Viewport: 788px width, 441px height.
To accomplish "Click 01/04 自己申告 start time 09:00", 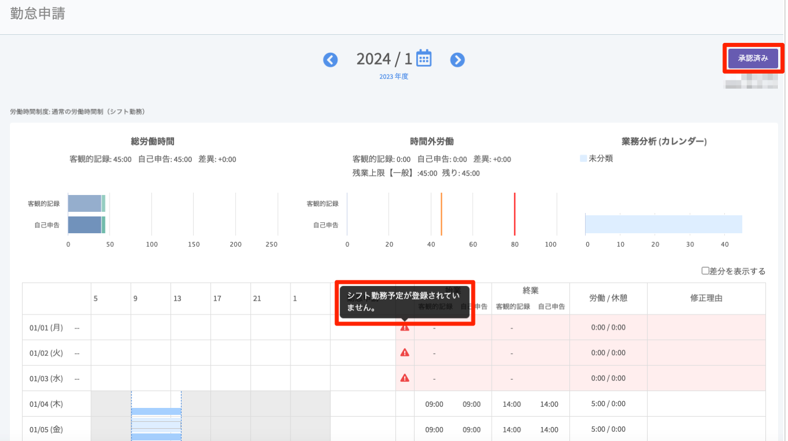I will tap(471, 404).
